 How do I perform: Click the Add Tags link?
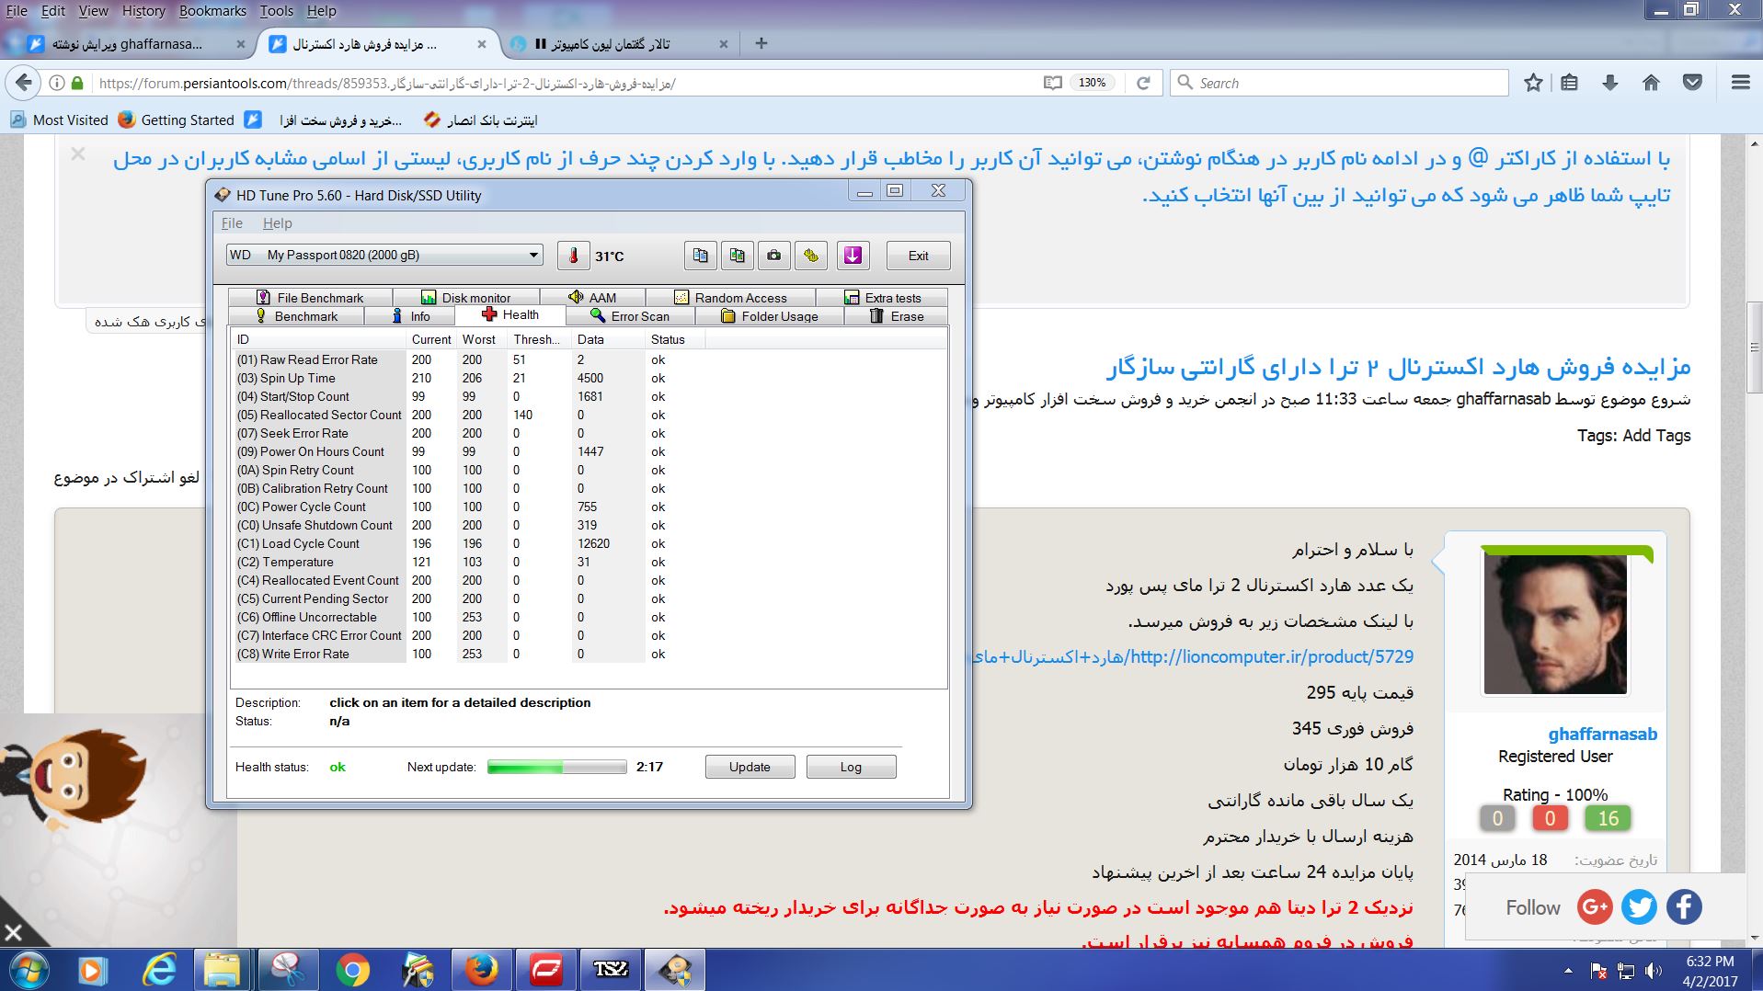1656,436
